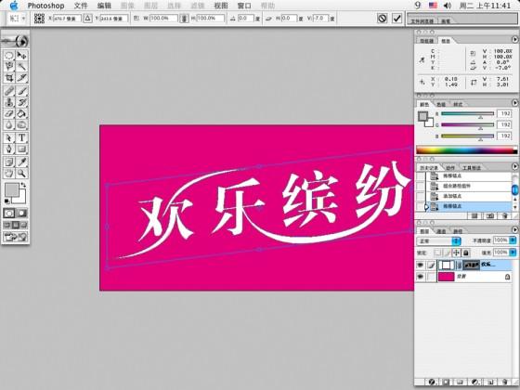The height and width of the screenshot is (390, 520).
Task: Open the Layers panel flyout menu arrow
Action: pos(514,229)
